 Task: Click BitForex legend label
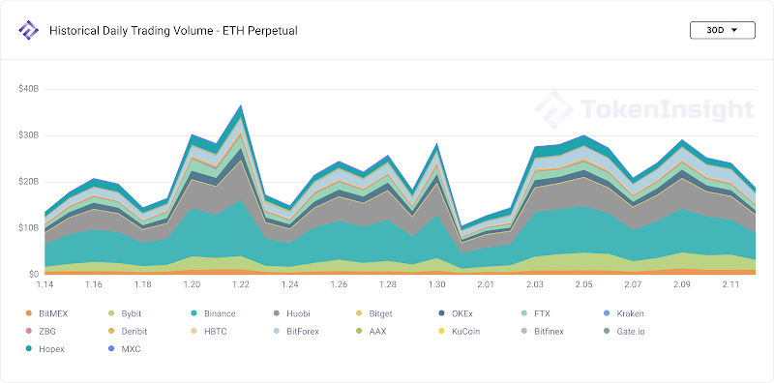point(303,331)
